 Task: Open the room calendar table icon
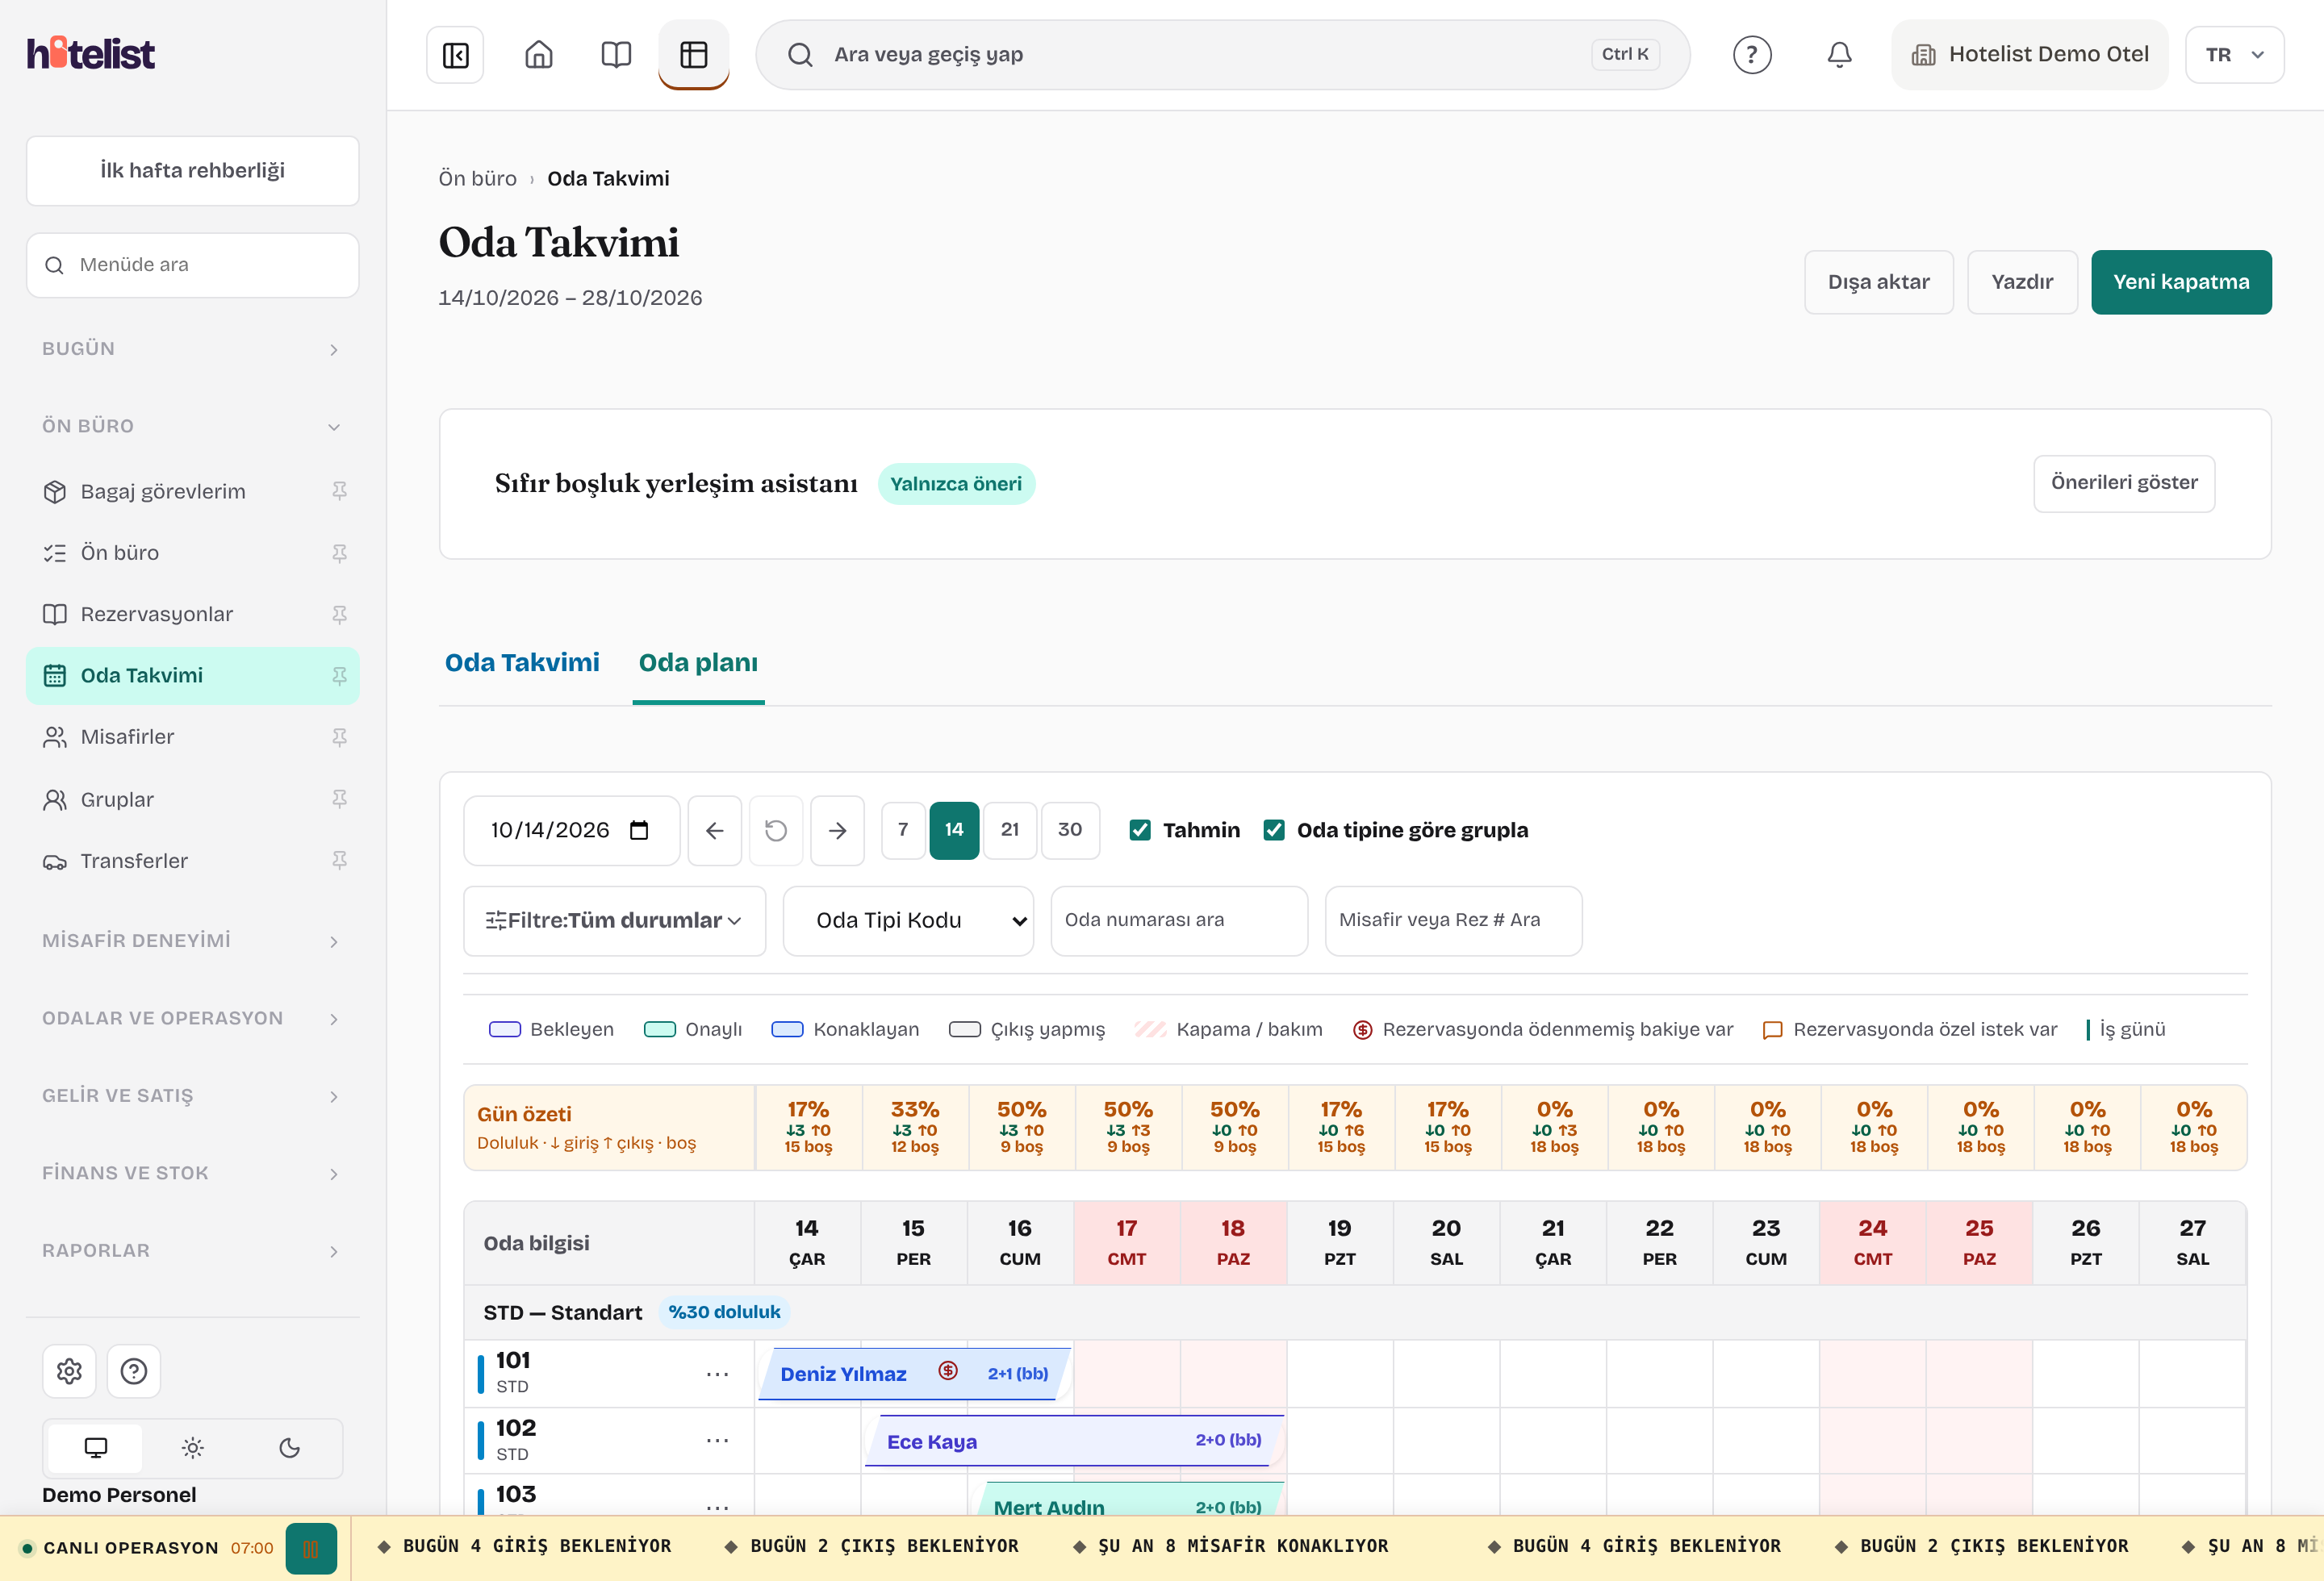click(693, 55)
